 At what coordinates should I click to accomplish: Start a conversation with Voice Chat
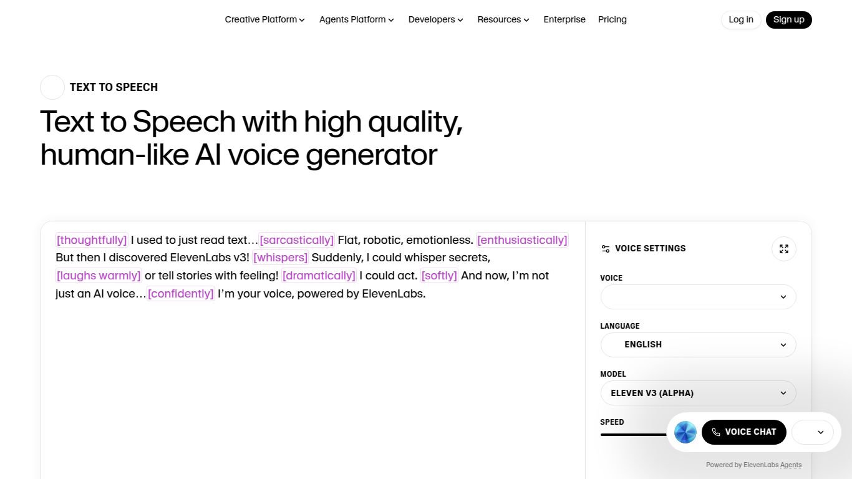coord(744,432)
